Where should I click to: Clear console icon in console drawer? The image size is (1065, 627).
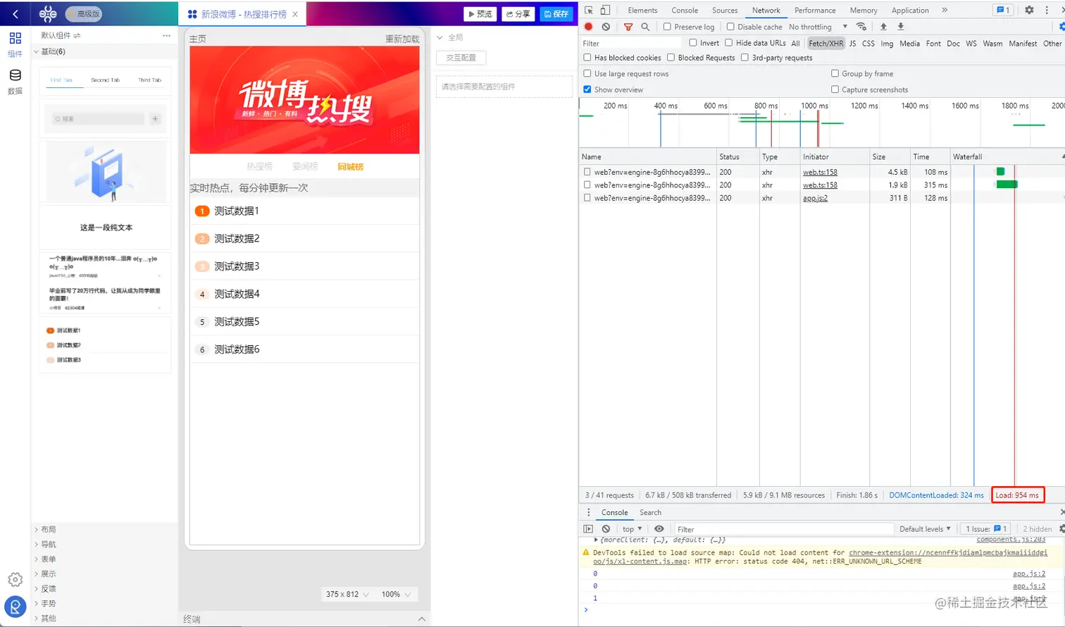(606, 529)
